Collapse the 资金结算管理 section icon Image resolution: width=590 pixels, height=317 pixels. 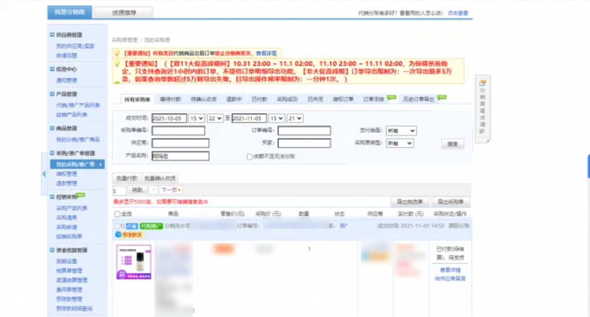pyautogui.click(x=52, y=250)
